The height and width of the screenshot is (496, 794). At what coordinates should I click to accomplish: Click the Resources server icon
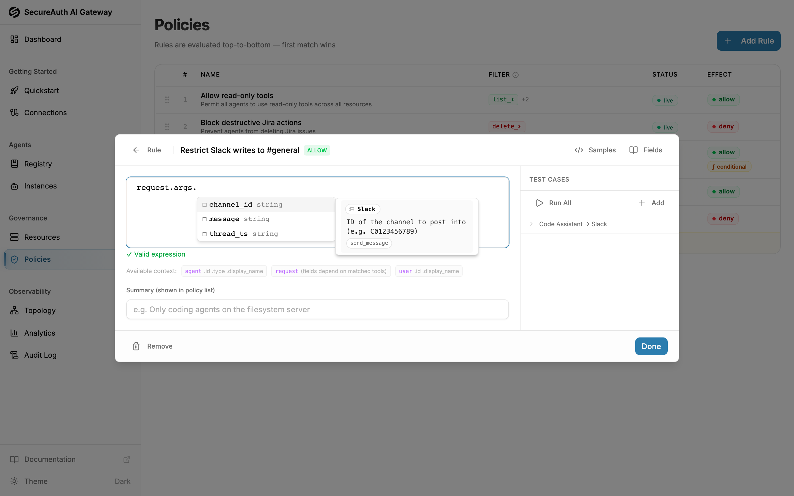click(x=14, y=237)
